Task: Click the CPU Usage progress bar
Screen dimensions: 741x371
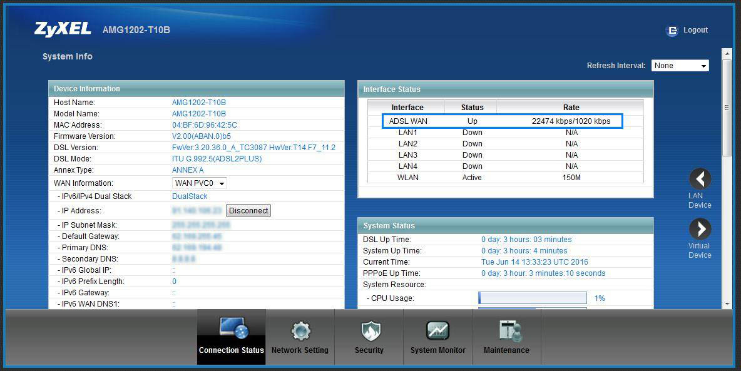Action: click(533, 298)
